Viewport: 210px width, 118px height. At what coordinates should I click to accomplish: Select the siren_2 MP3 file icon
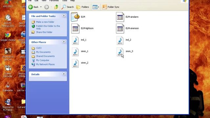pos(75,63)
